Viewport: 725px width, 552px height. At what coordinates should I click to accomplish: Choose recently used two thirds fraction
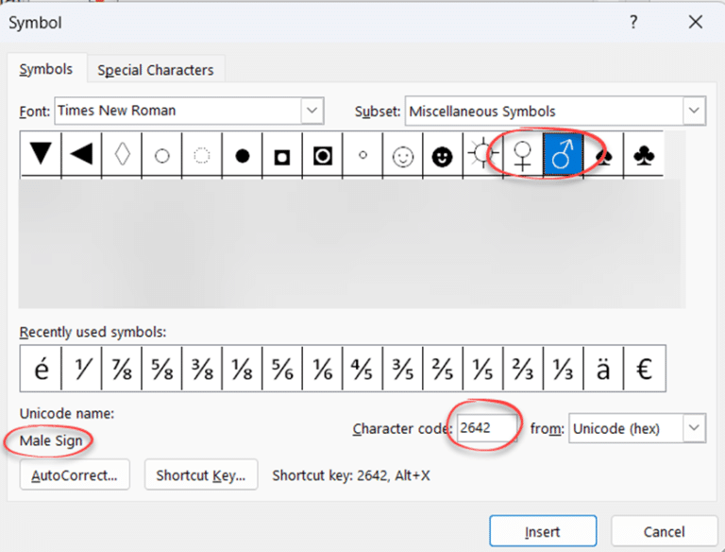(x=523, y=369)
